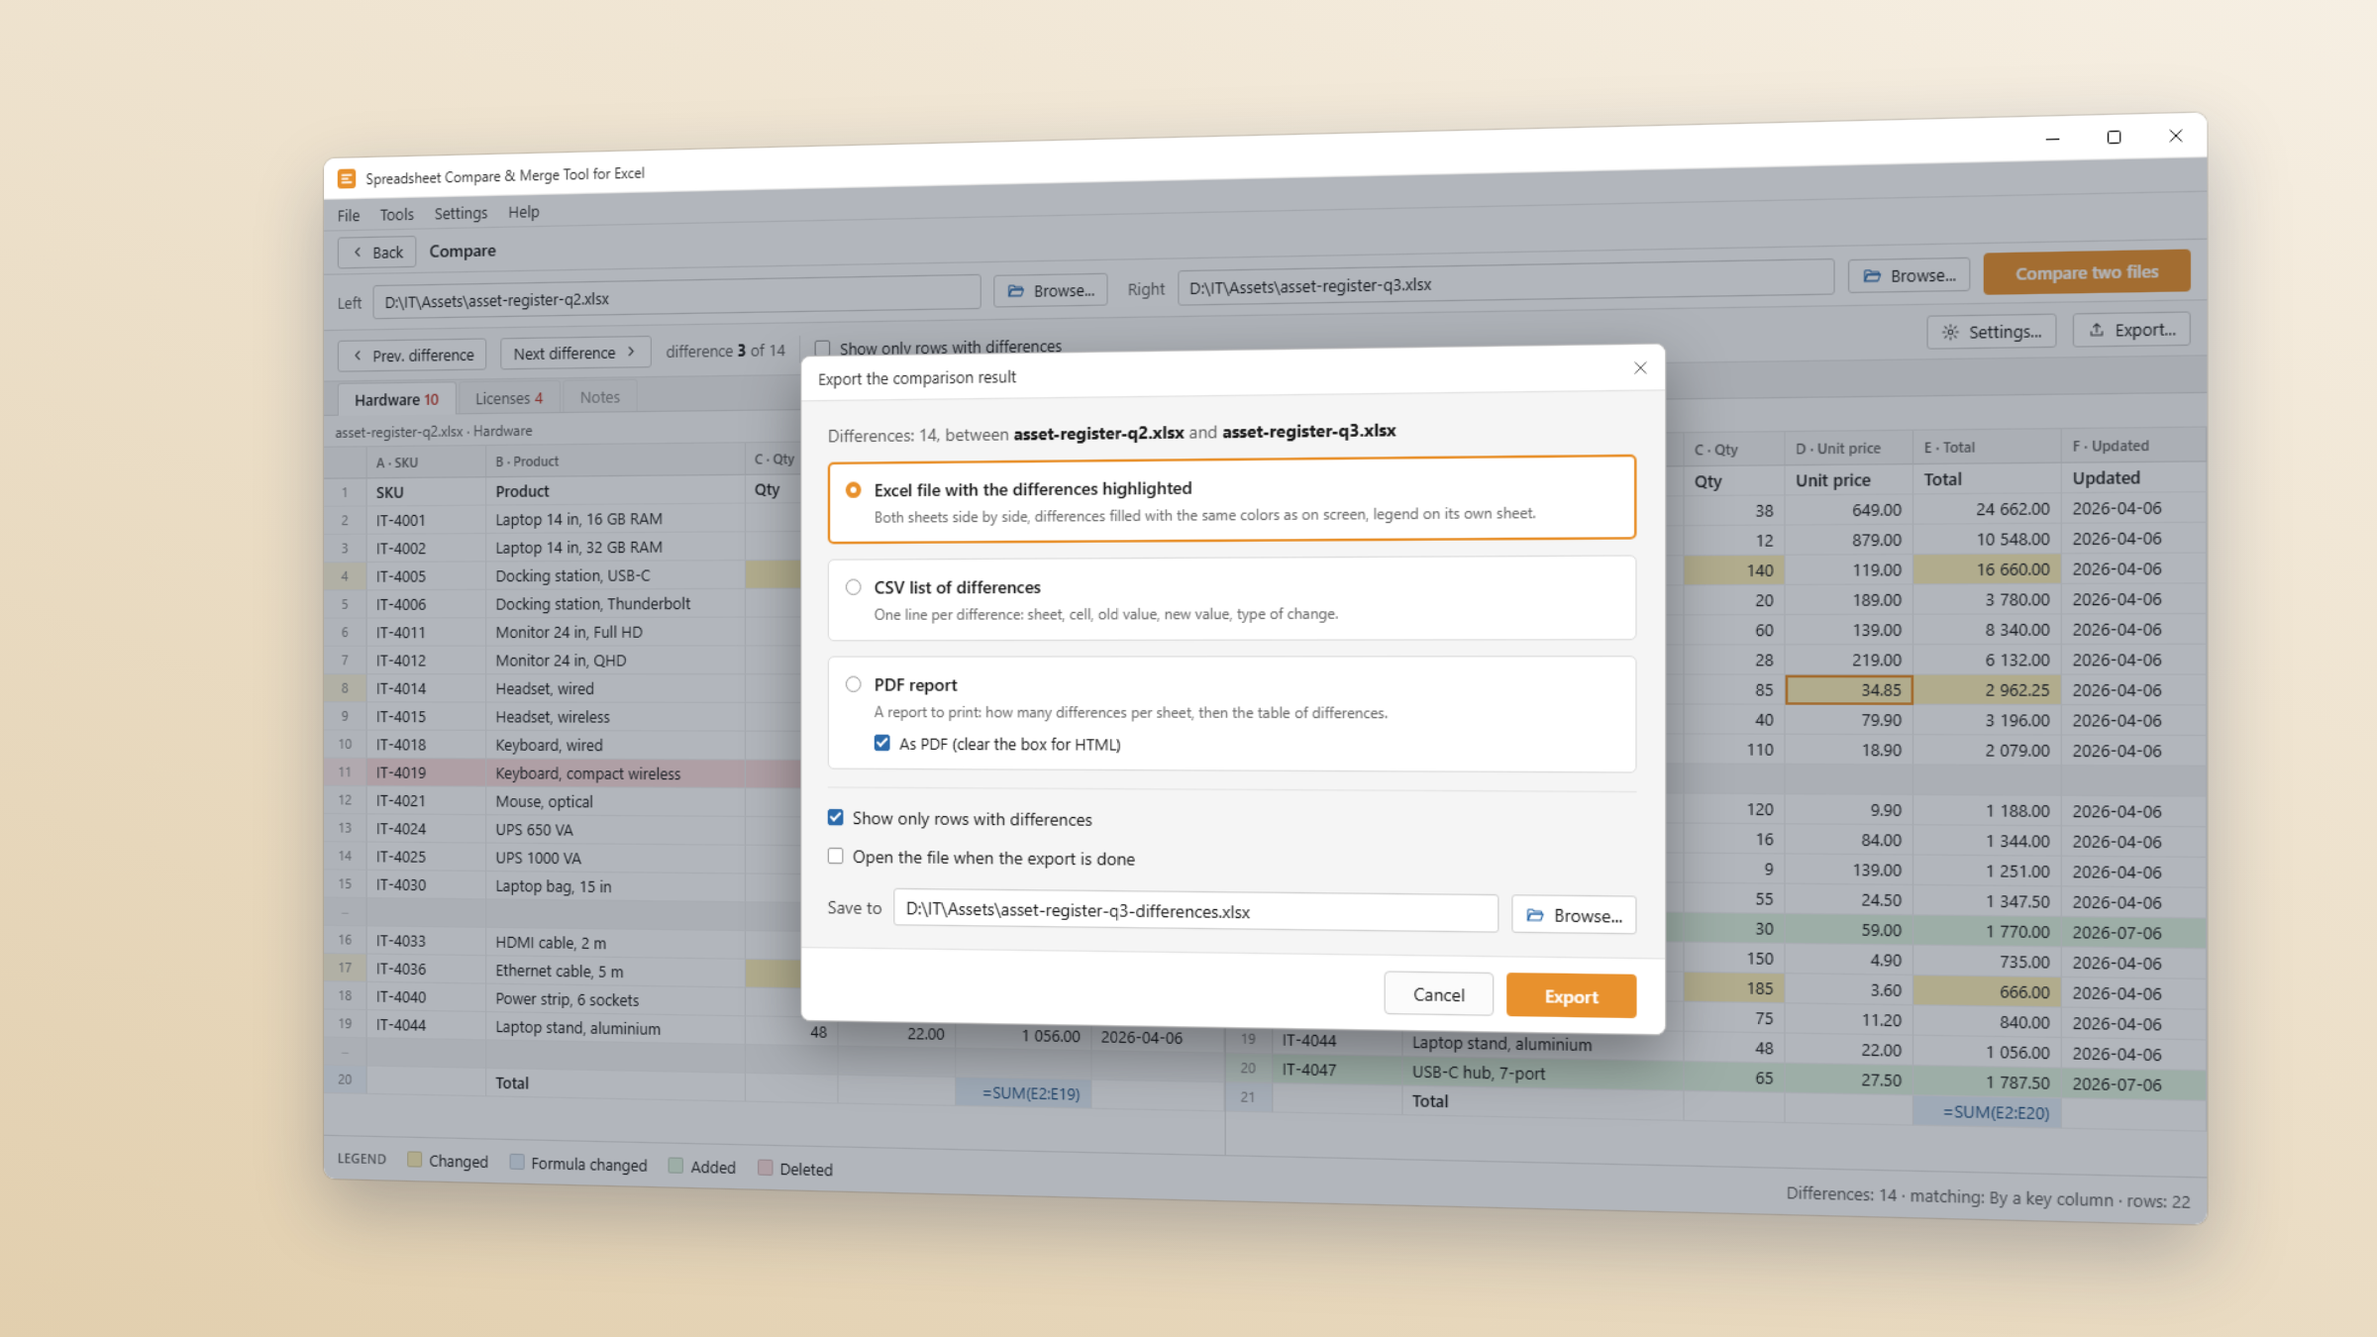Click Compare two files button
2377x1337 pixels.
pos(2087,272)
